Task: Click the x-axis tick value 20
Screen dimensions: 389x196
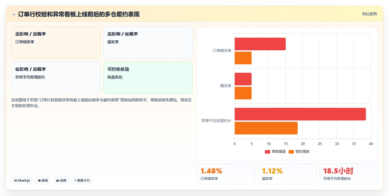Action: point(303,144)
